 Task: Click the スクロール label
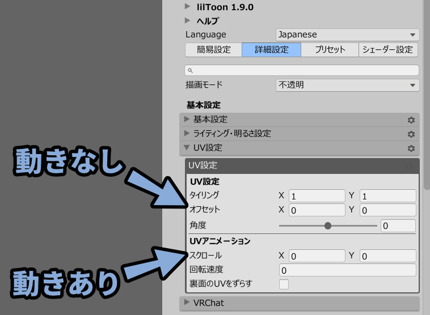tap(206, 256)
